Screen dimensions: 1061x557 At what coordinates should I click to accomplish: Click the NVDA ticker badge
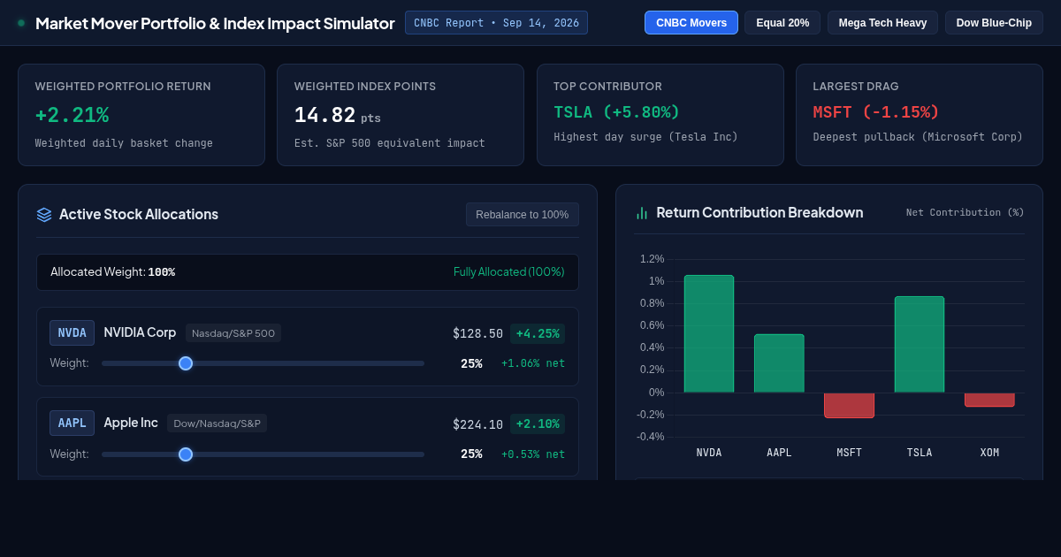[x=73, y=333]
